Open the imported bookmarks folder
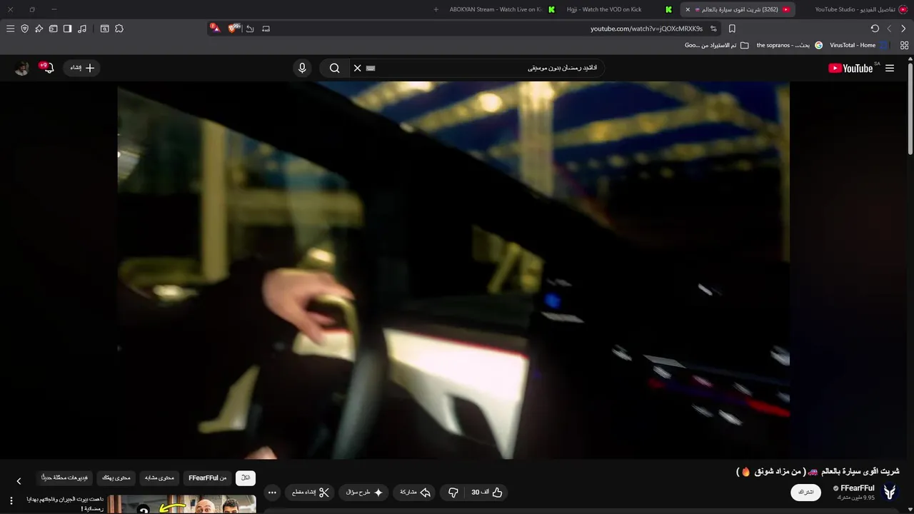 (x=717, y=45)
